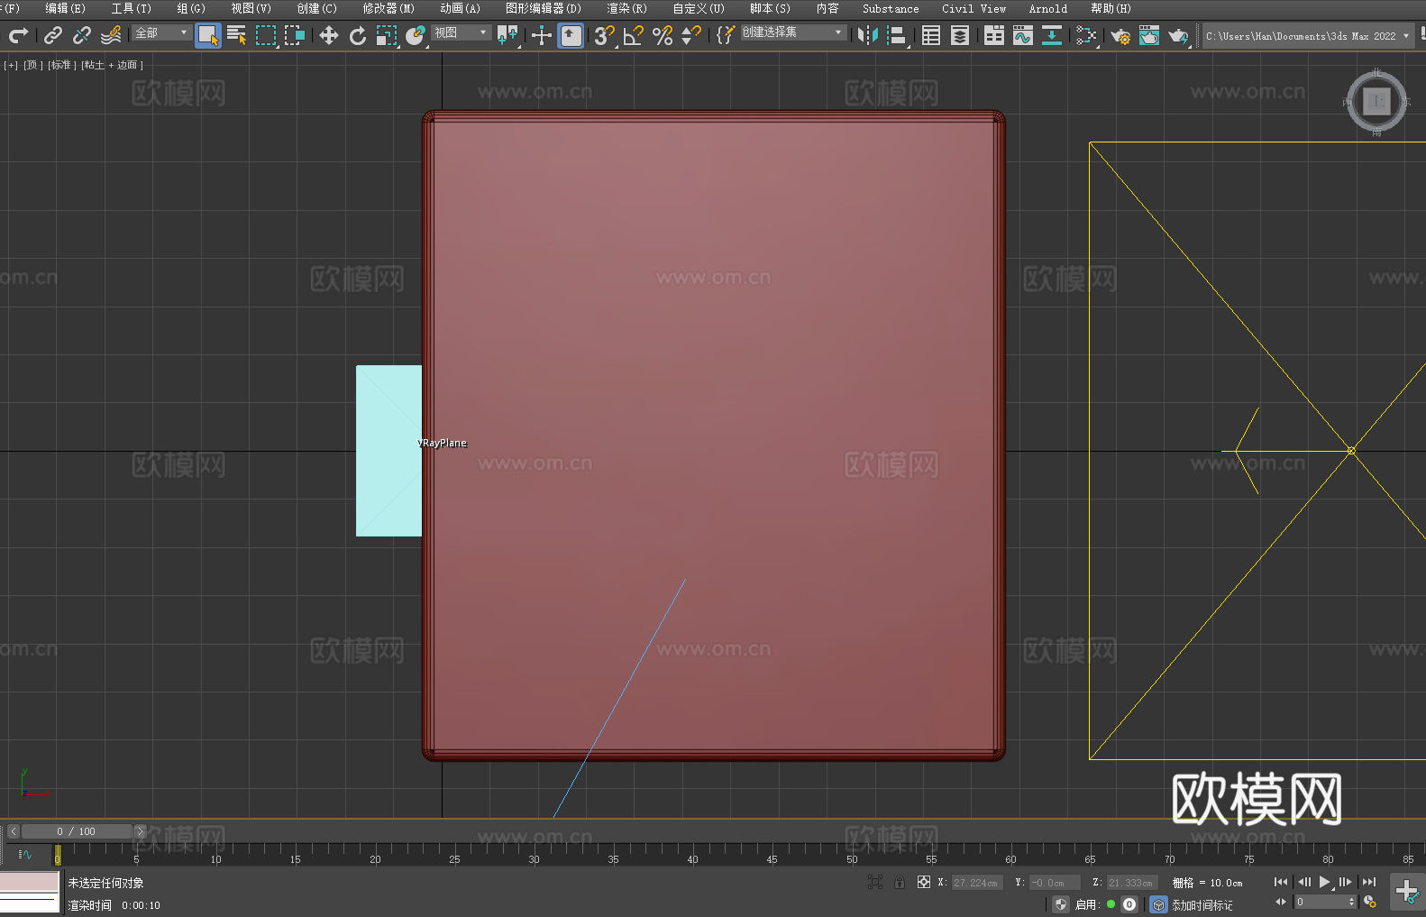Open the Mirror tool
This screenshot has height=917, width=1426.
[867, 35]
